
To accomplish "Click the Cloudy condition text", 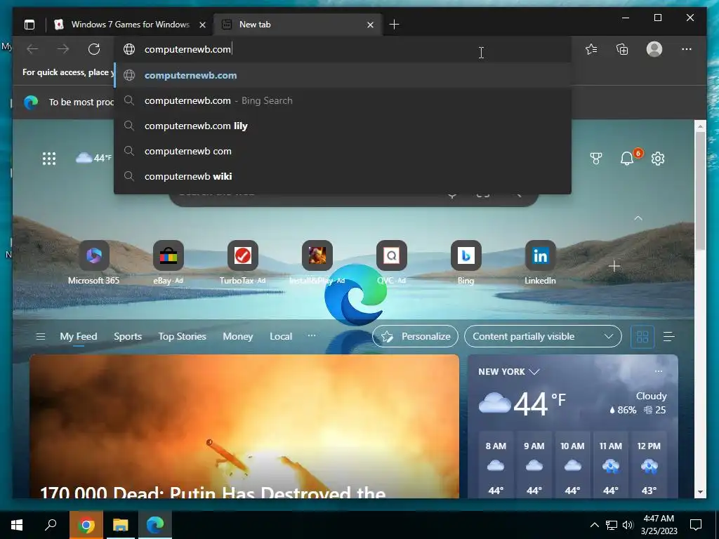I will pos(651,396).
